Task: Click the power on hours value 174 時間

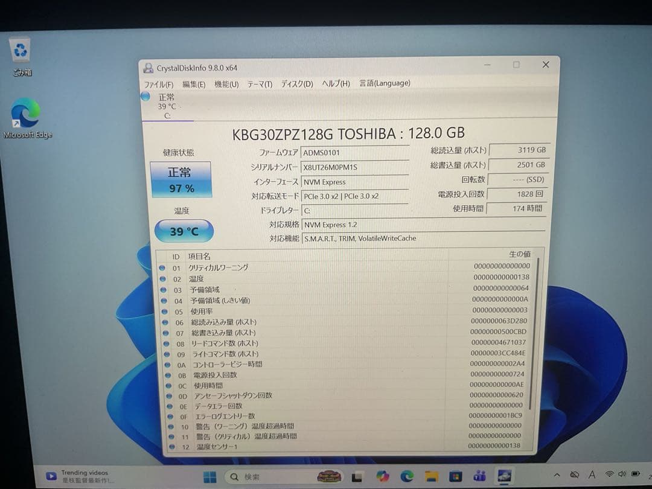Action: (516, 208)
